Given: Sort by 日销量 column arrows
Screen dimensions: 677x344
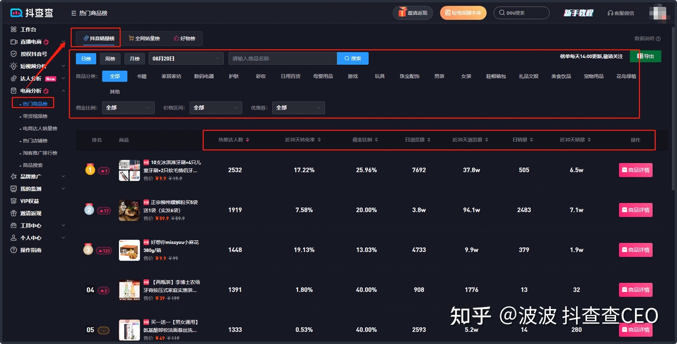Looking at the screenshot, I should (x=531, y=140).
